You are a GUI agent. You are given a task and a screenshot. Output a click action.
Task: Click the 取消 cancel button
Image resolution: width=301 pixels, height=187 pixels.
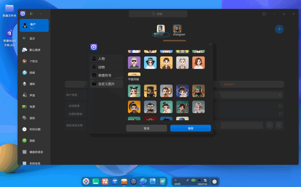coord(147,128)
